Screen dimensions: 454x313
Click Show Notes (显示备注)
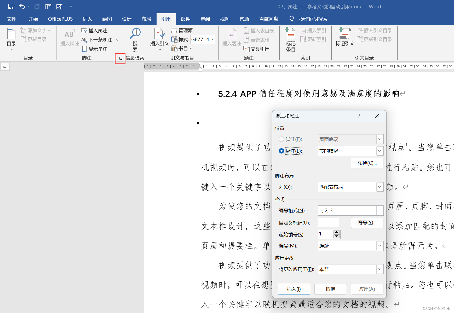(x=95, y=49)
